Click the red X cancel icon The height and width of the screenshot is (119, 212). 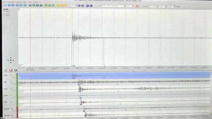[11, 70]
